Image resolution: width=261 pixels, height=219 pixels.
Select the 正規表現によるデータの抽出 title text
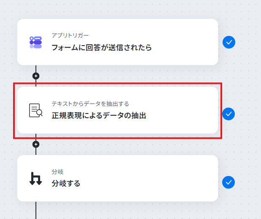(x=99, y=116)
